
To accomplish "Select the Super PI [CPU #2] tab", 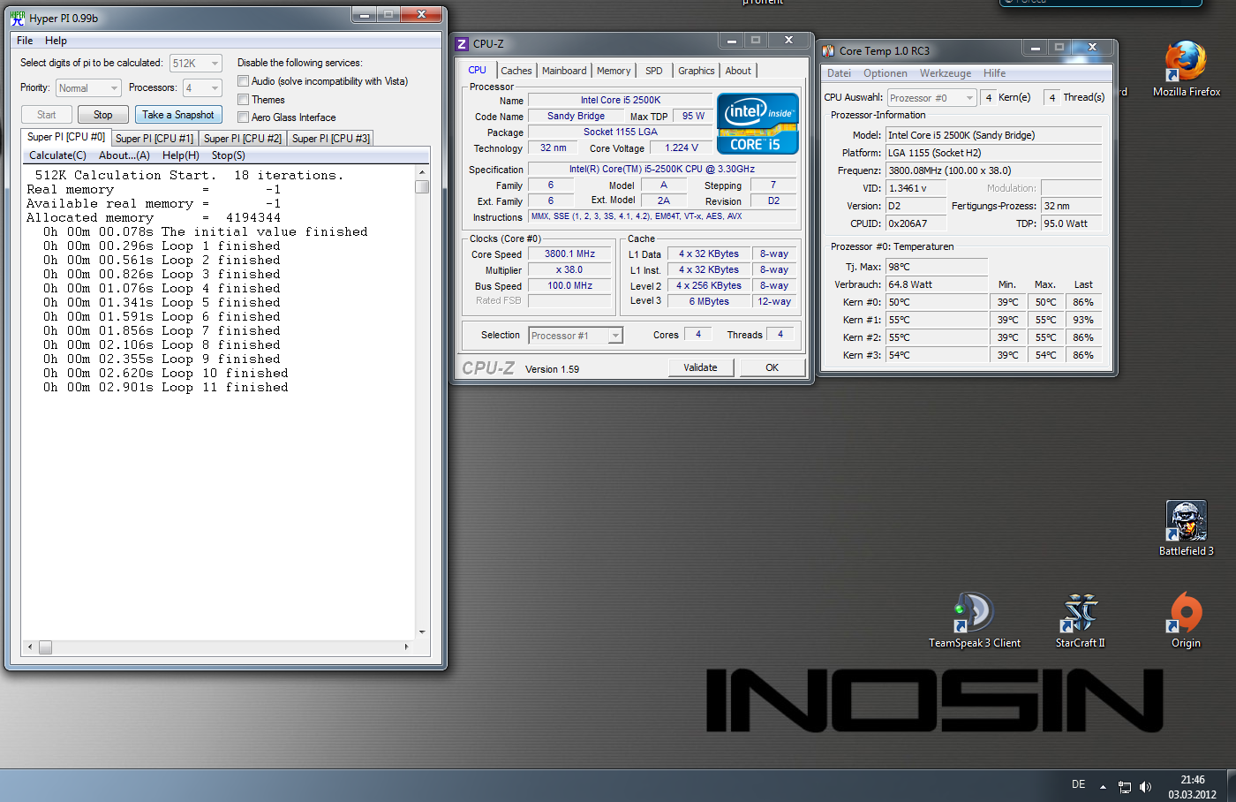I will (243, 139).
